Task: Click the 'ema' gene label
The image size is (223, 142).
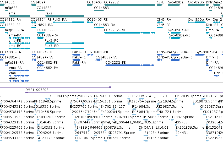Action: pyautogui.click(x=12, y=13)
